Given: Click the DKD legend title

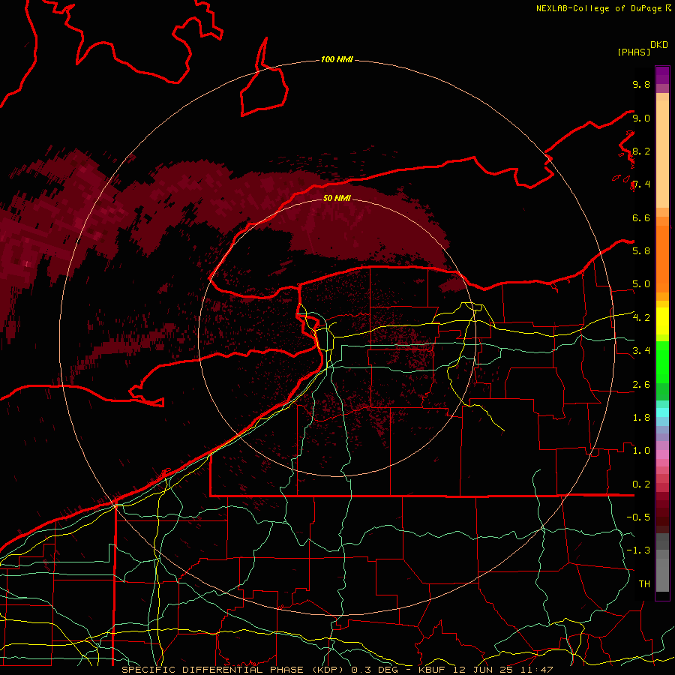Looking at the screenshot, I should 659,45.
